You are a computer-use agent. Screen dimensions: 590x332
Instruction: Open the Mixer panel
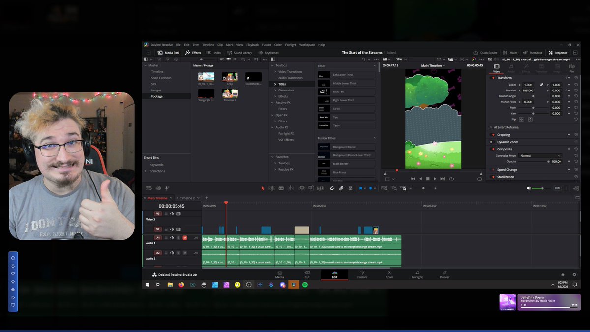click(510, 53)
